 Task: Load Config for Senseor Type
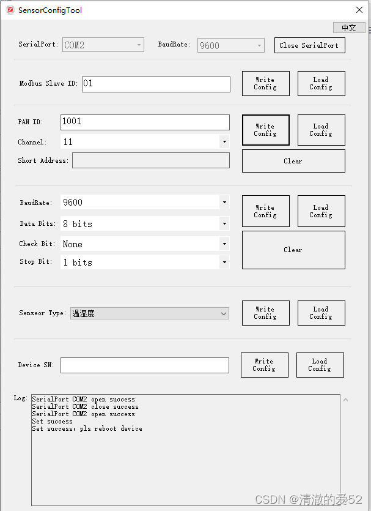[x=321, y=313]
